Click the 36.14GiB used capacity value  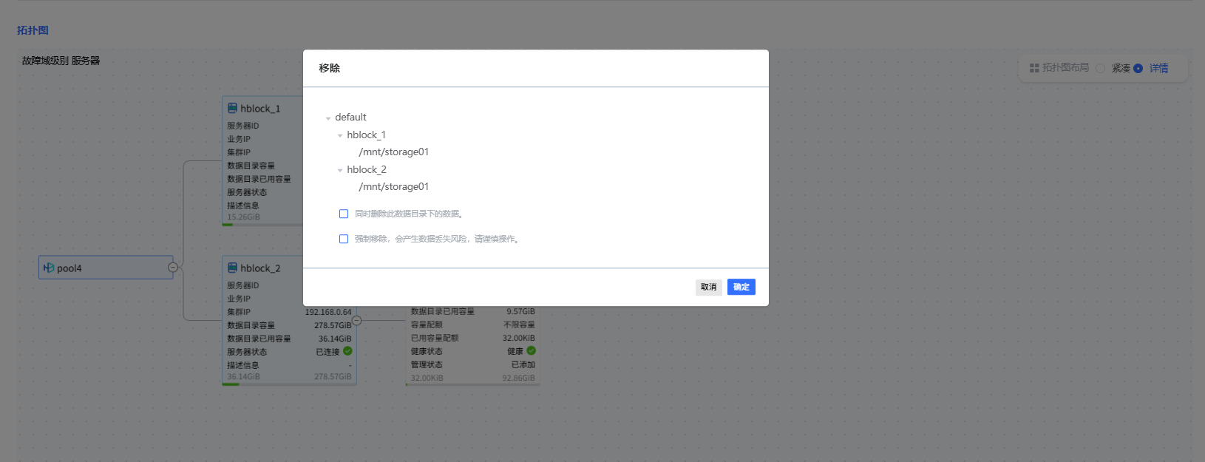(x=335, y=339)
